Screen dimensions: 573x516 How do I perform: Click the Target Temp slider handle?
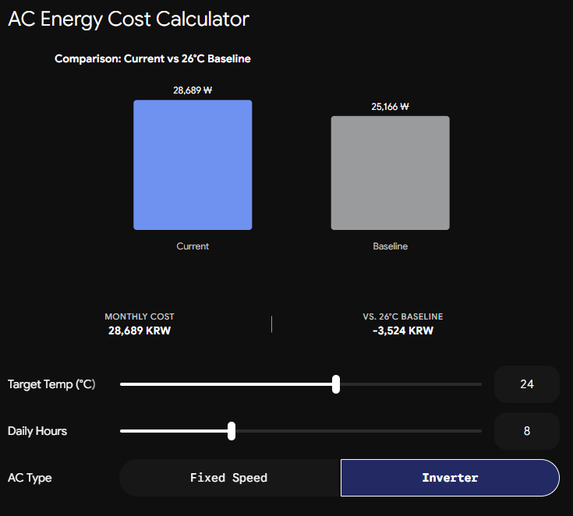point(336,384)
